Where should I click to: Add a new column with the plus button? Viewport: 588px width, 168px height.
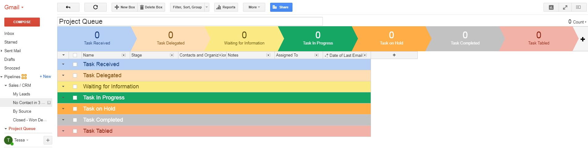pyautogui.click(x=394, y=55)
